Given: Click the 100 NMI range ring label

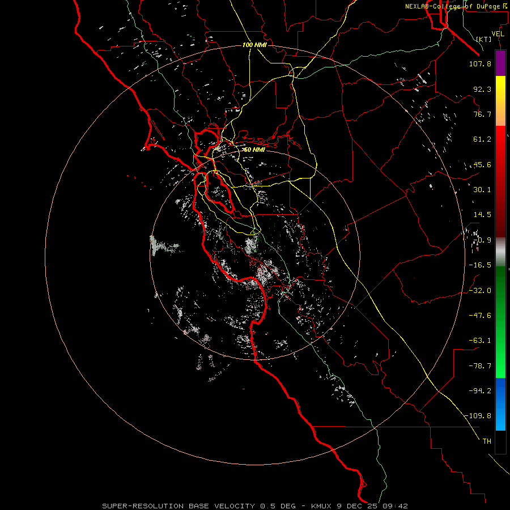Looking at the screenshot, I should pos(254,45).
